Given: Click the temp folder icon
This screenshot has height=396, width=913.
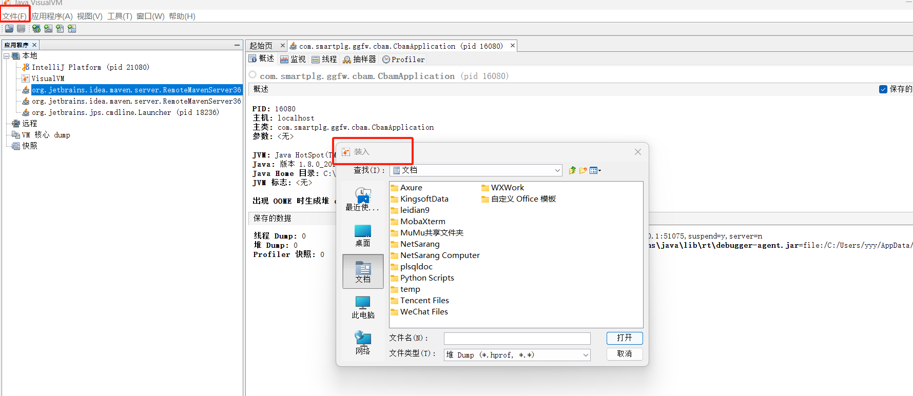Looking at the screenshot, I should click(395, 289).
